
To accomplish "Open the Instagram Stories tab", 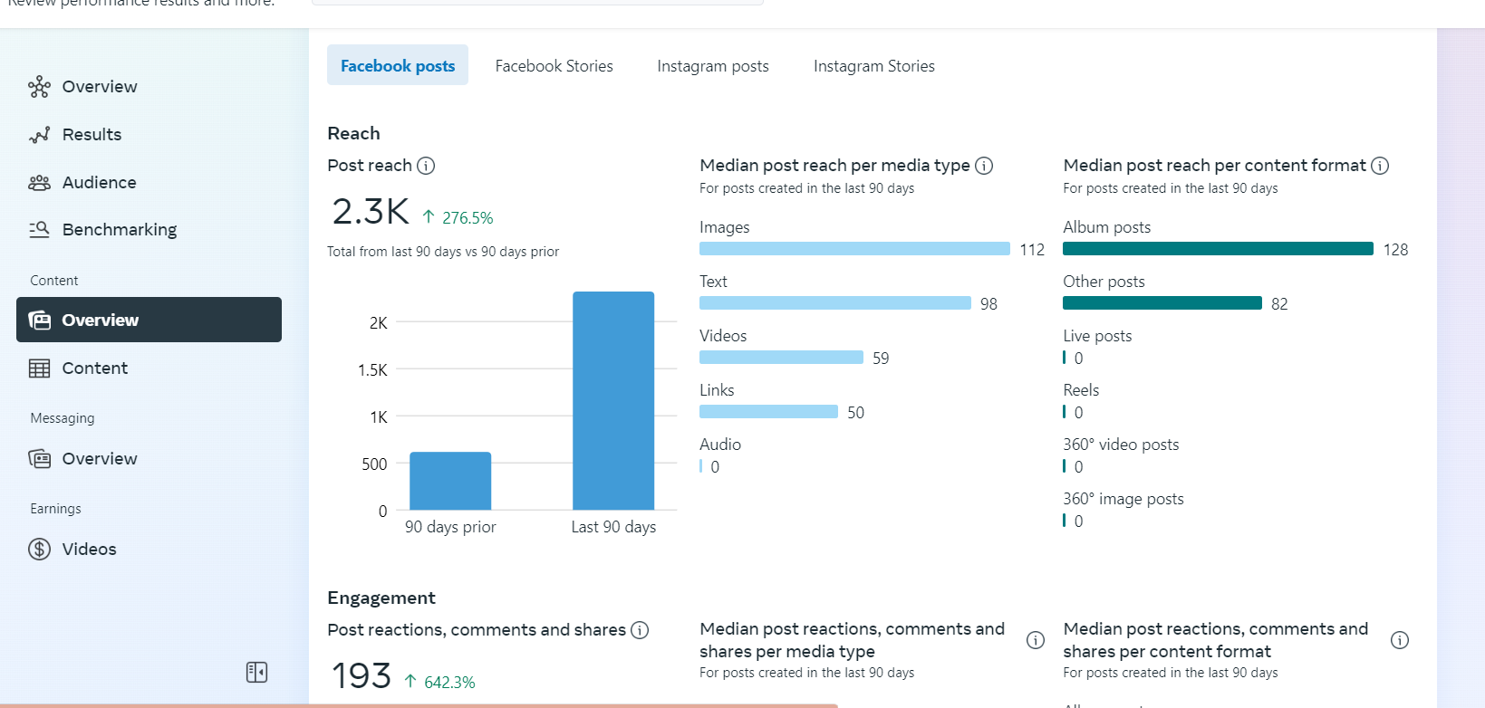I will 873,66.
